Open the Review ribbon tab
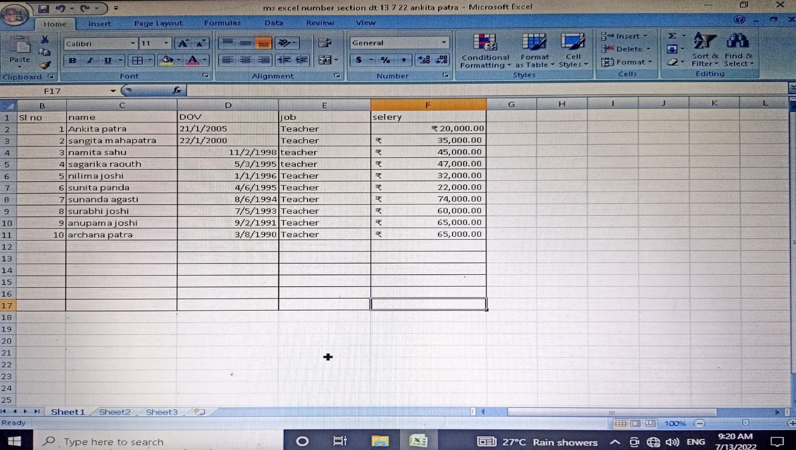The height and width of the screenshot is (450, 796). pyautogui.click(x=320, y=23)
